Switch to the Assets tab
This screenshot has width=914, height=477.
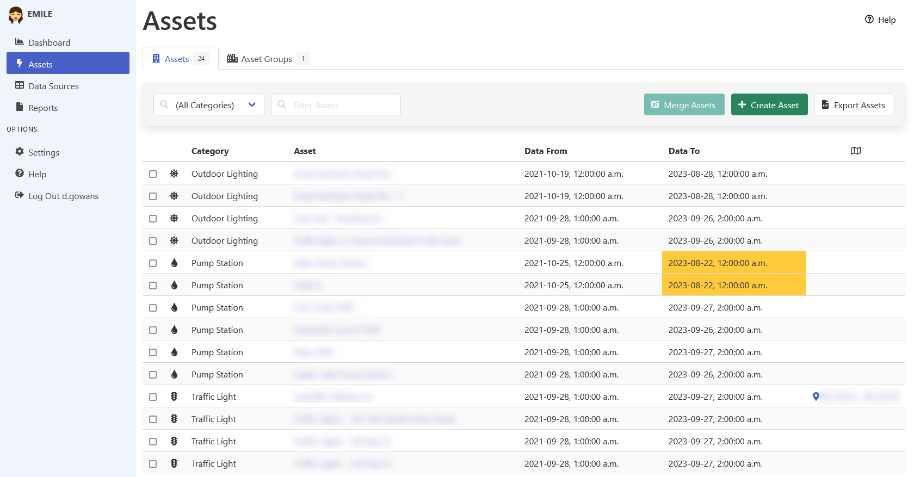point(181,58)
